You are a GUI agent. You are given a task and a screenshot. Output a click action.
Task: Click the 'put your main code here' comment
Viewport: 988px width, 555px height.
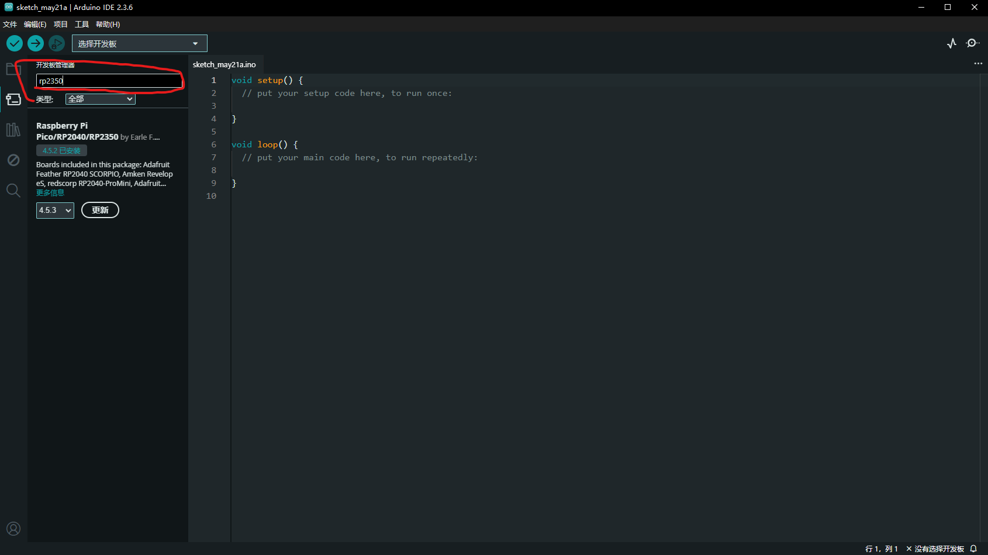pos(360,157)
